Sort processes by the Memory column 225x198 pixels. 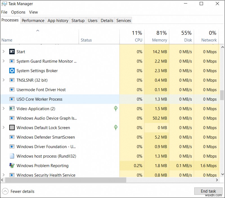pos(159,36)
